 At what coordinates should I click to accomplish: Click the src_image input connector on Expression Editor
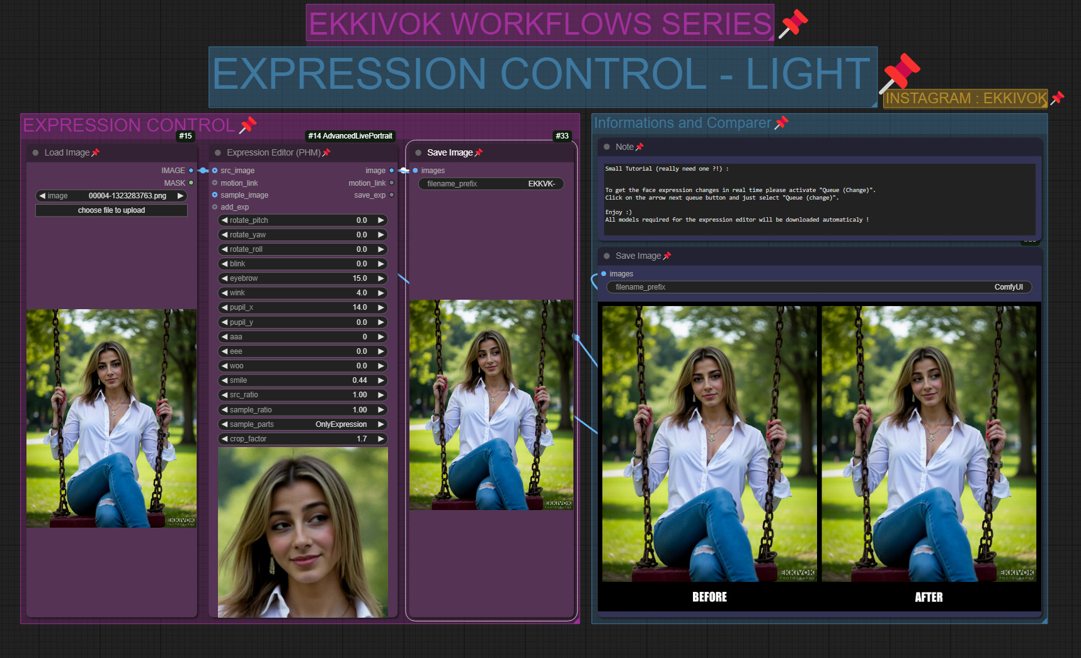(x=215, y=170)
